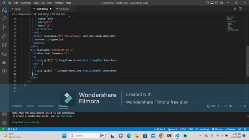Image resolution: width=249 pixels, height=140 pixels.
Task: Add new terminal with plus icon
Action: [219, 106]
